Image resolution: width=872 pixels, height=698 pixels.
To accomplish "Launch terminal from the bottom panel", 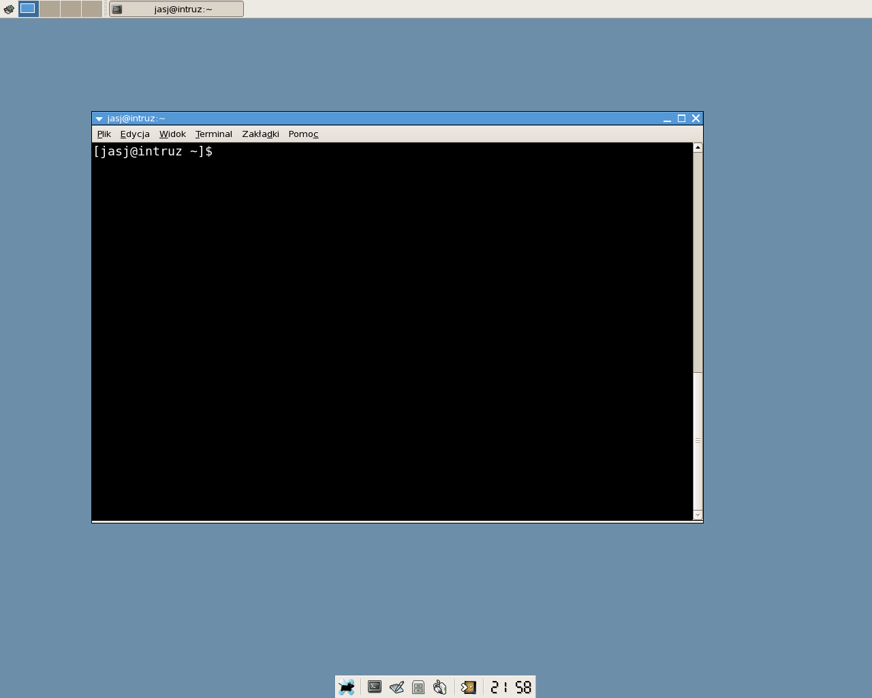I will coord(375,687).
